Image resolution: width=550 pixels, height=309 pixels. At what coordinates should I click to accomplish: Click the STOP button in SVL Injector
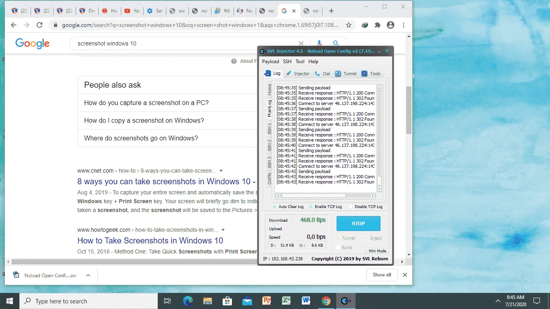coord(358,223)
